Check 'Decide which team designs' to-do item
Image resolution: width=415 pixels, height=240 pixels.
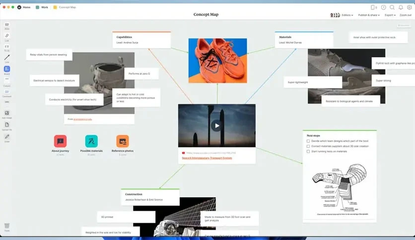point(308,141)
